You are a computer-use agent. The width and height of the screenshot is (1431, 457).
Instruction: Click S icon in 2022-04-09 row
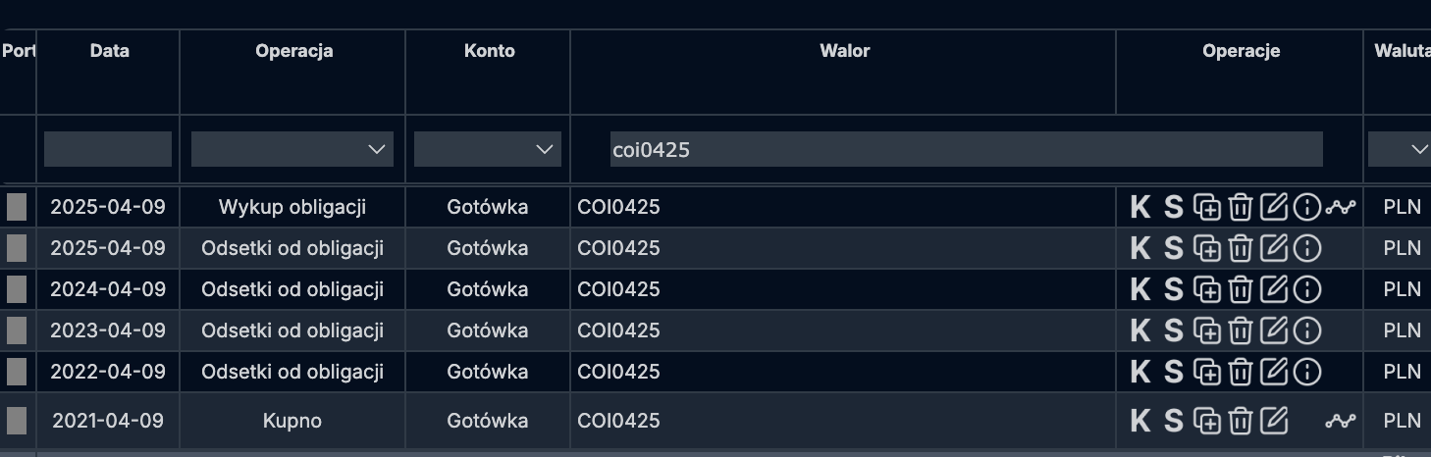click(x=1174, y=372)
